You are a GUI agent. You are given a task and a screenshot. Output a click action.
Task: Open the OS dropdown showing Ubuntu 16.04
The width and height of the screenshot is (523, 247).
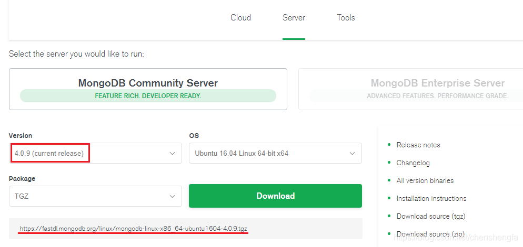point(275,153)
